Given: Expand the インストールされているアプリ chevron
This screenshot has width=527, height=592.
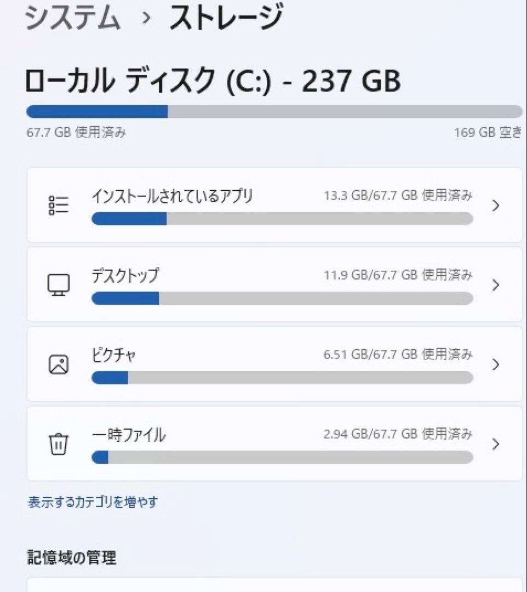Looking at the screenshot, I should pos(496,206).
